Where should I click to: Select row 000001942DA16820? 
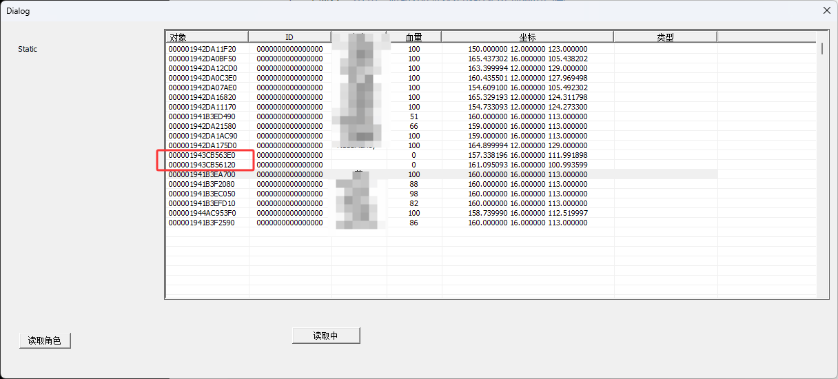click(442, 97)
